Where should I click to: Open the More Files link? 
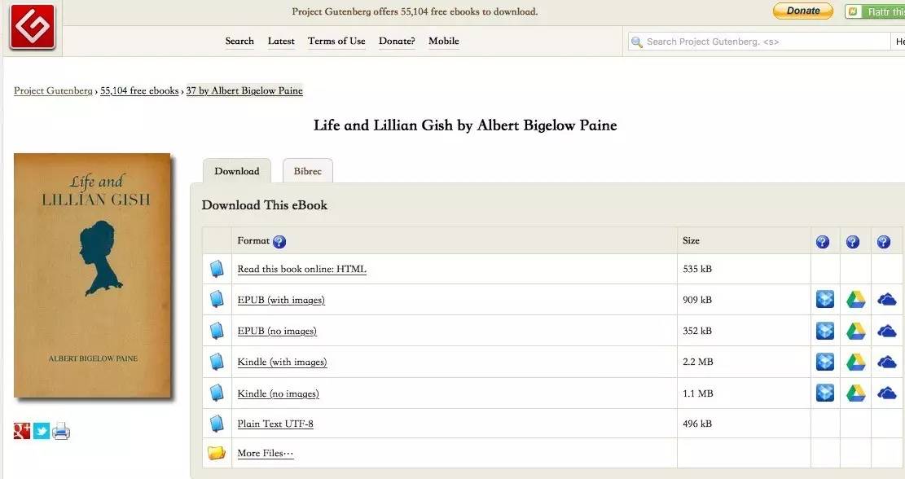tap(266, 453)
